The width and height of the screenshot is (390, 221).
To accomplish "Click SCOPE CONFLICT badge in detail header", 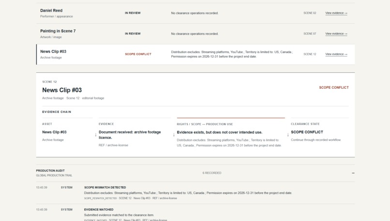I will pyautogui.click(x=334, y=87).
